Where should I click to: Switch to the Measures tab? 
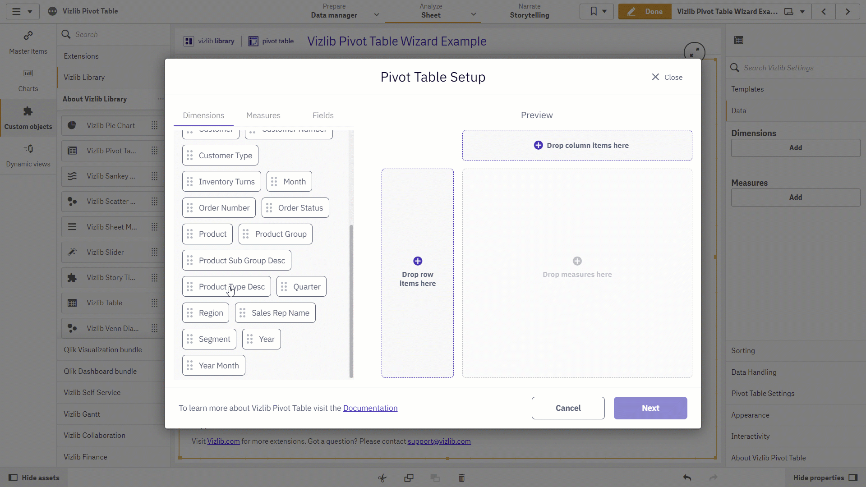tap(263, 115)
